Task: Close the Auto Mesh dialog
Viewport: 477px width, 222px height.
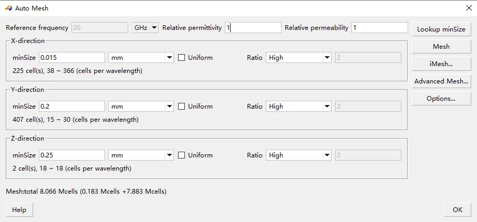Action: point(469,8)
